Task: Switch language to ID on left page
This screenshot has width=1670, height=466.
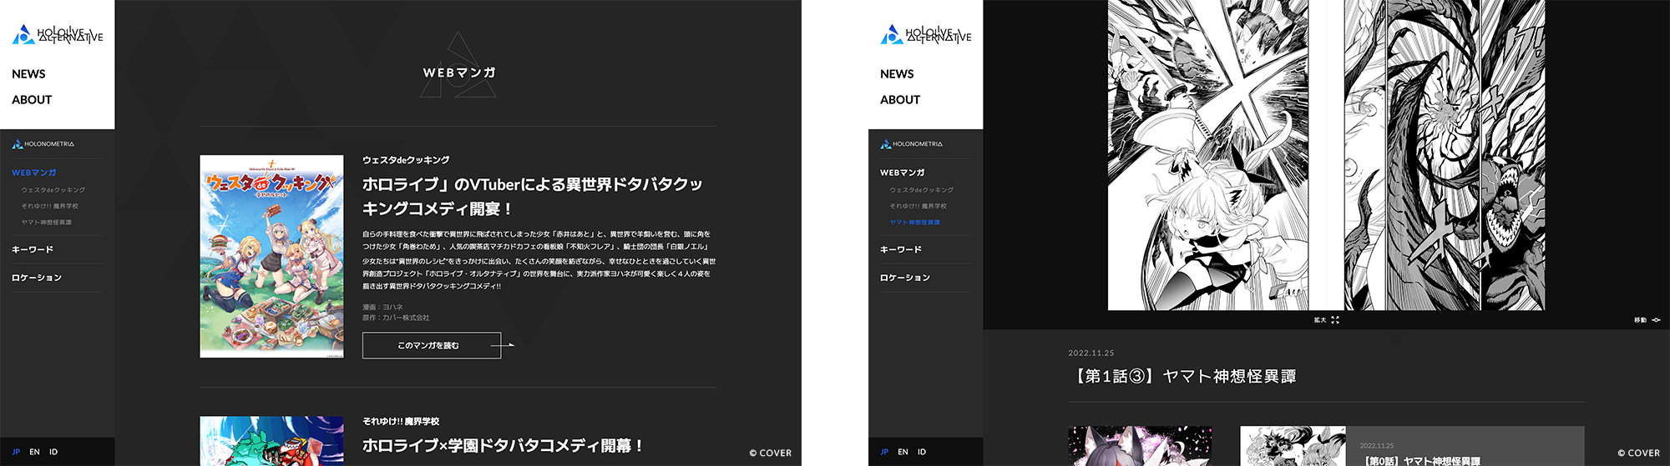Action: pos(53,452)
